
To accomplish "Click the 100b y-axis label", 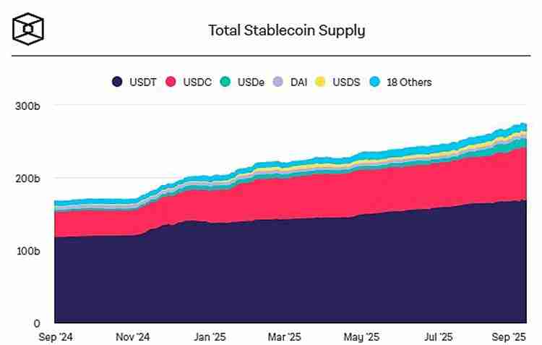I will pyautogui.click(x=28, y=251).
